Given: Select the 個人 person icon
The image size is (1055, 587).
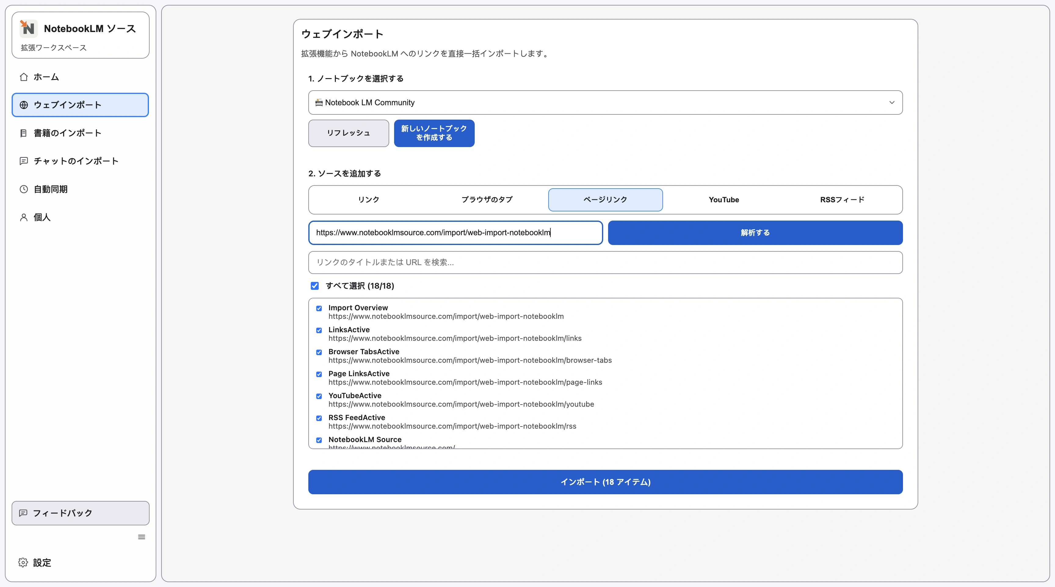Looking at the screenshot, I should [24, 217].
